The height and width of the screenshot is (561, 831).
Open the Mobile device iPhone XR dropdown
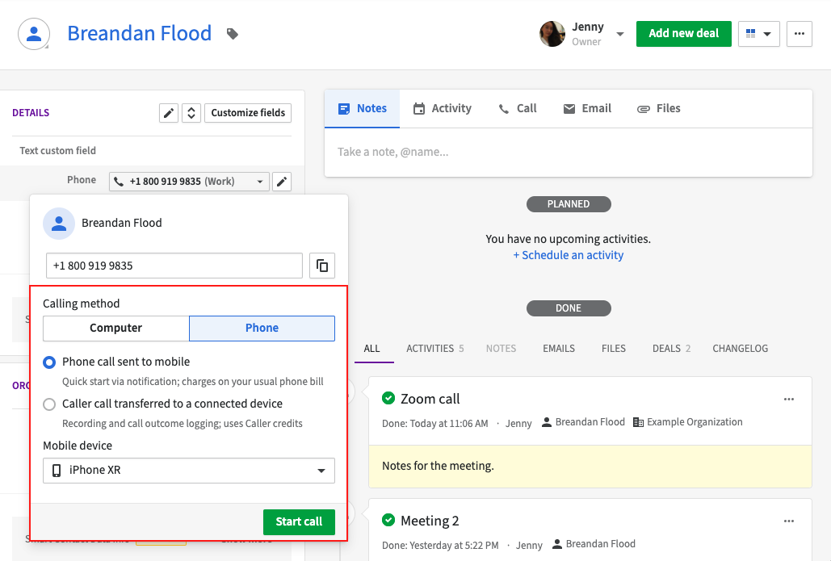[x=189, y=471]
